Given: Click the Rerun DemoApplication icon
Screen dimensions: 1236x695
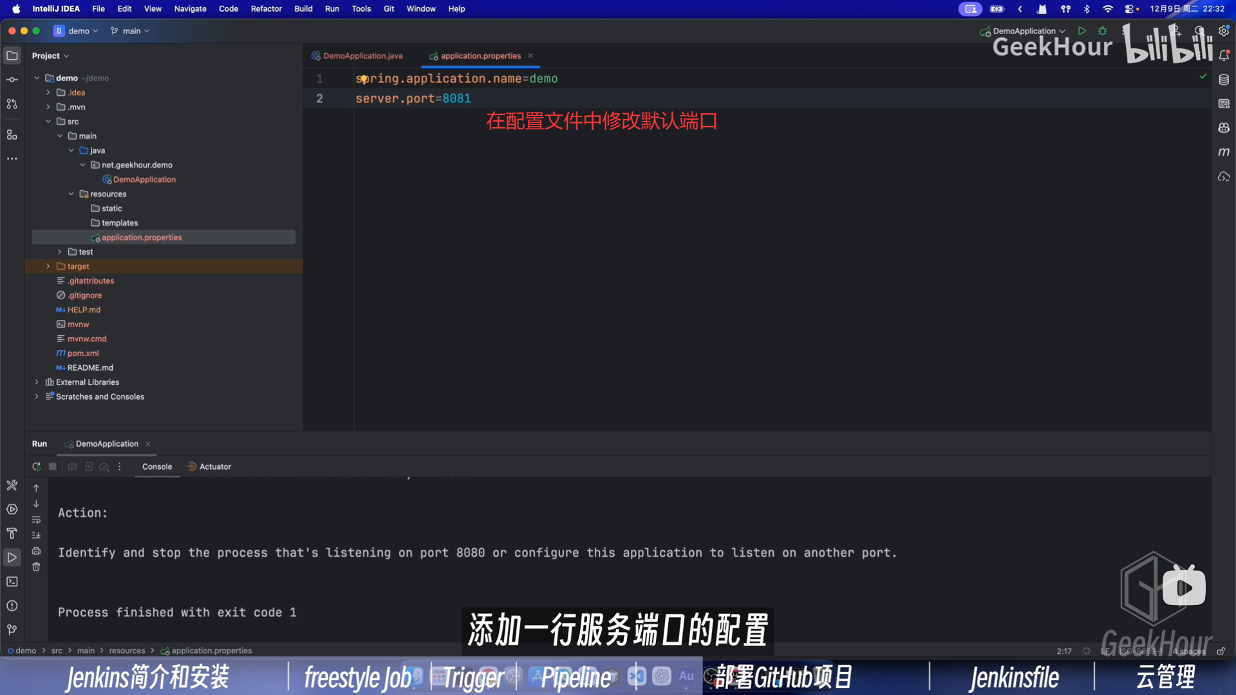Looking at the screenshot, I should [36, 467].
